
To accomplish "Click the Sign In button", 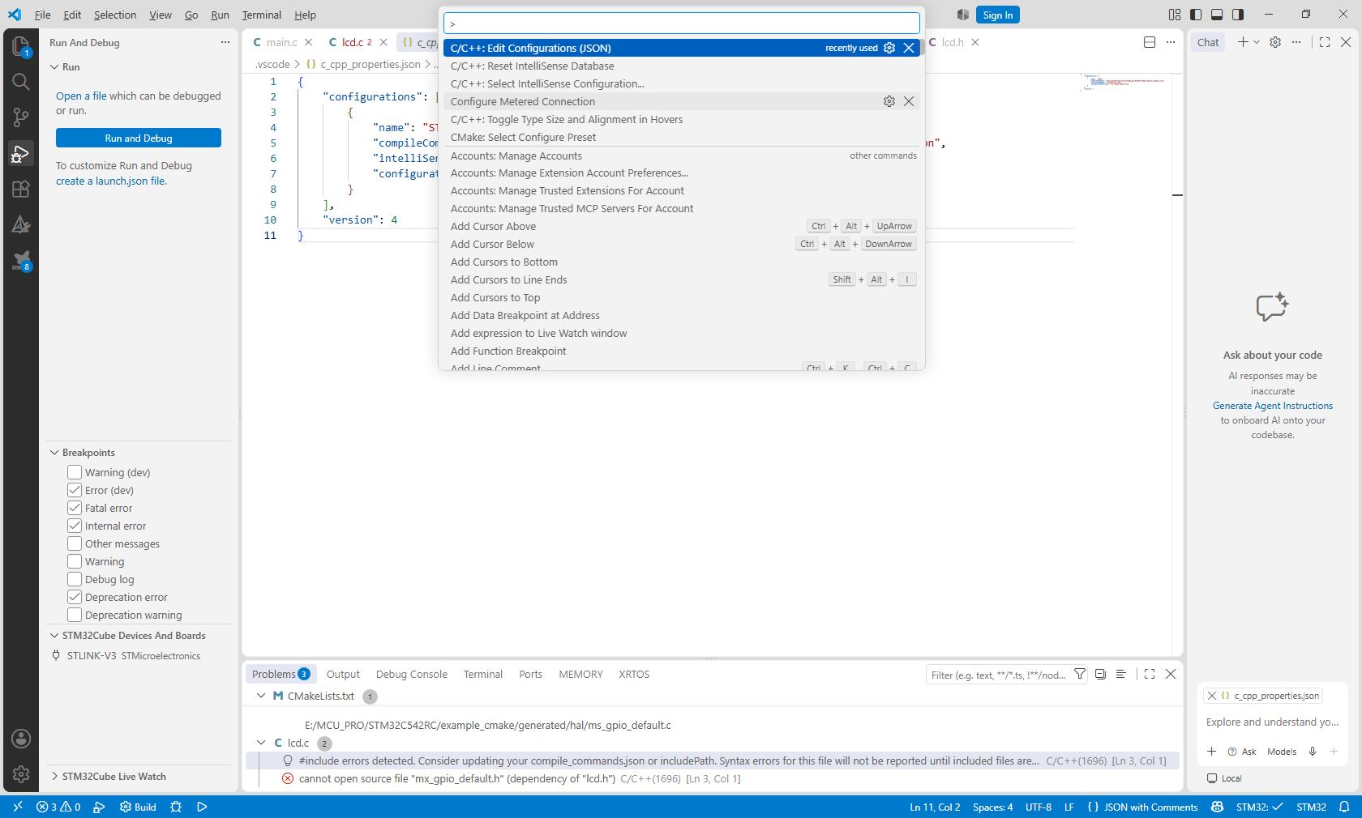I will (x=997, y=15).
